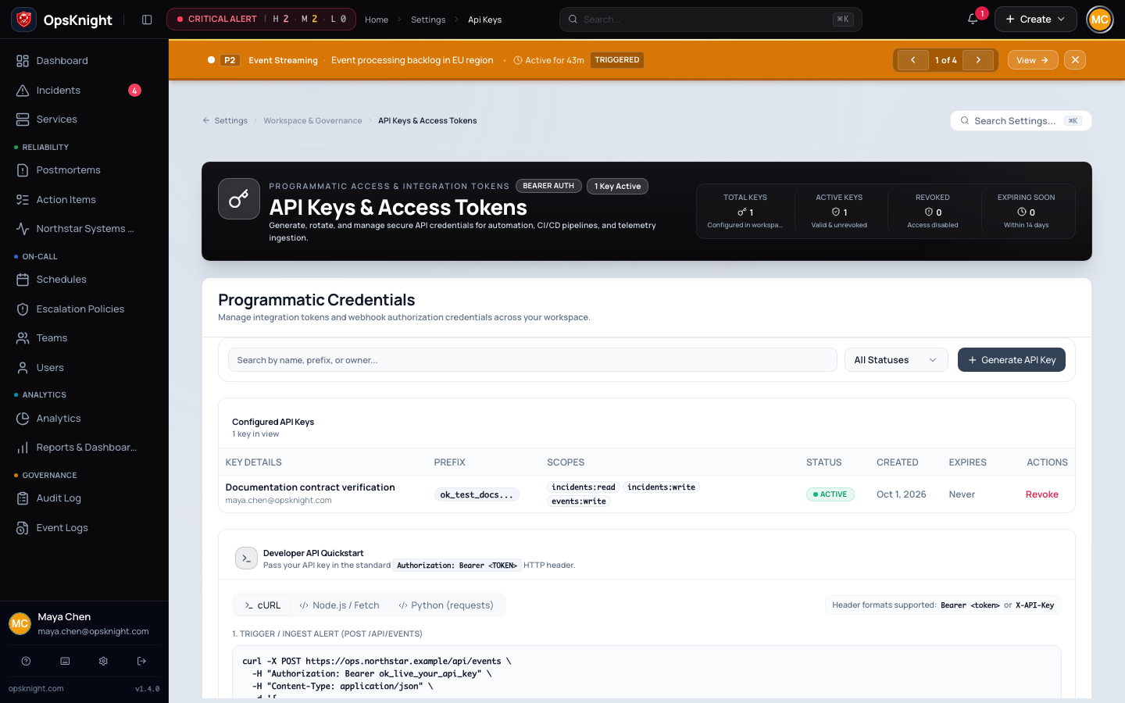Viewport: 1125px width, 703px height.
Task: Open Users in sidebar
Action: click(84, 368)
